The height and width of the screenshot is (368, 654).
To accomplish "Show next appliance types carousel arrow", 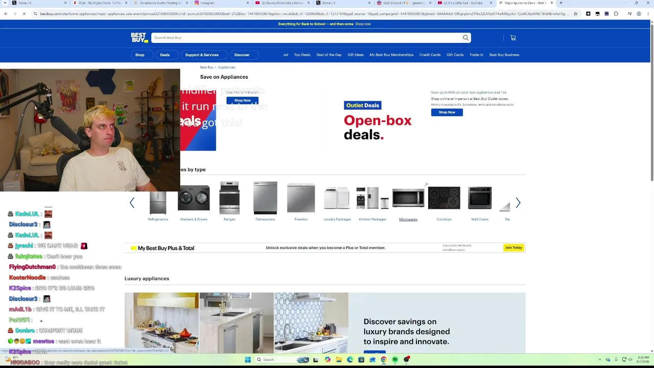I will [518, 203].
